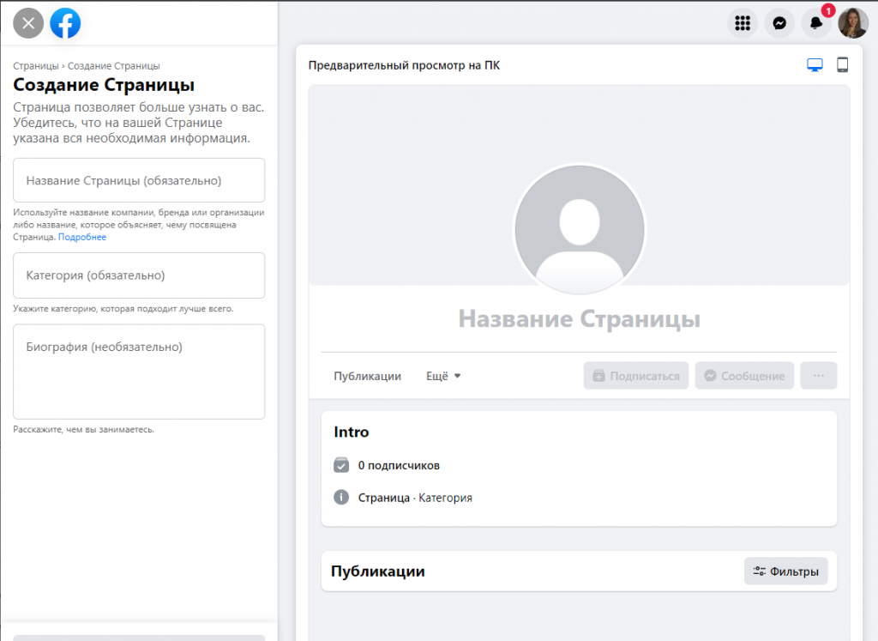Click into the Биография text area

[139, 372]
